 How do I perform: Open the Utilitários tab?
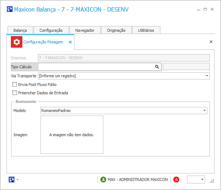(146, 30)
